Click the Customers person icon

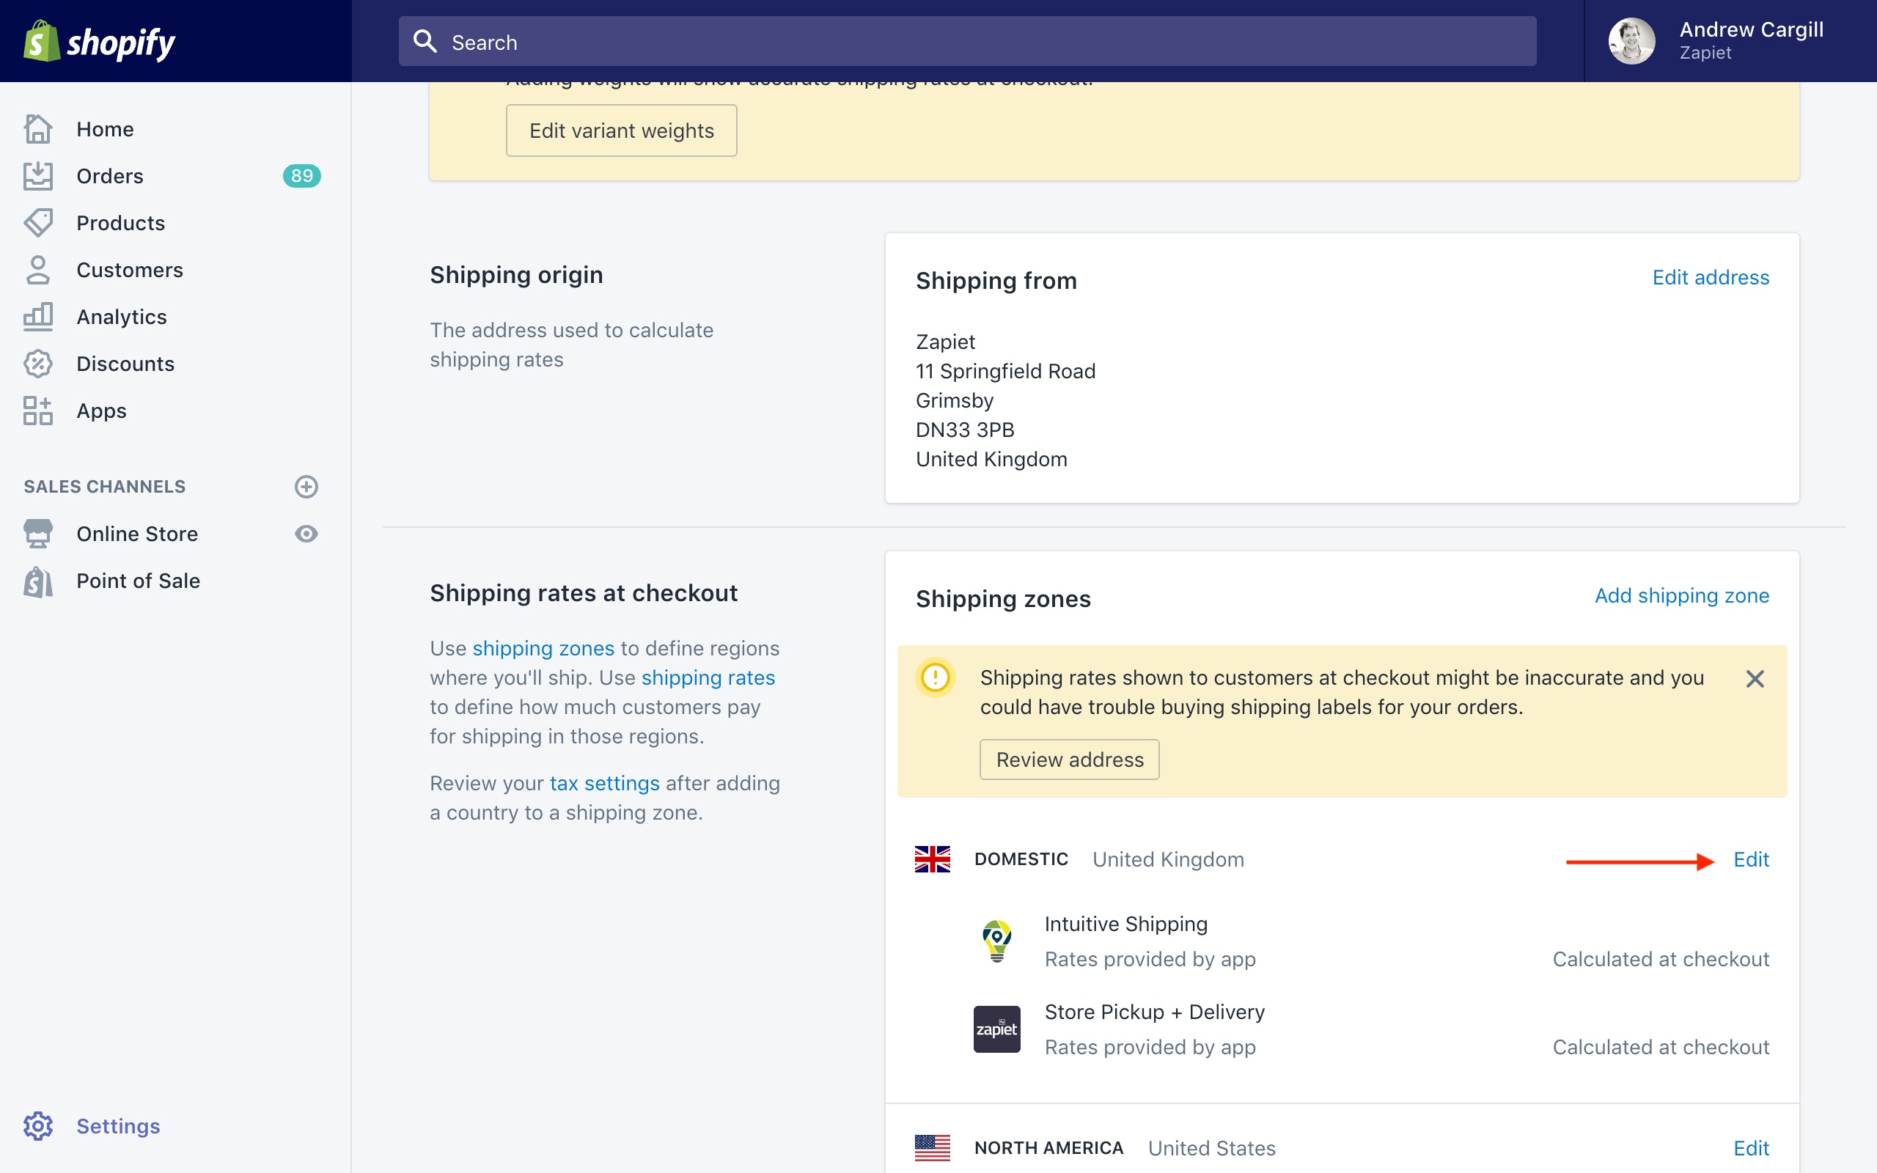point(38,270)
